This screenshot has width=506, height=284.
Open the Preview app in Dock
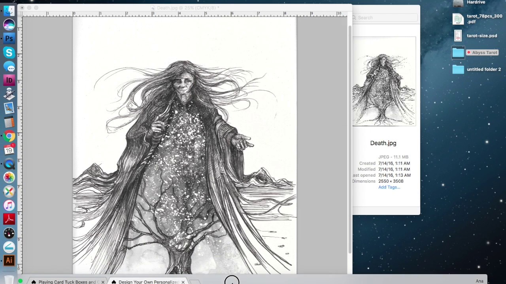tap(9, 108)
